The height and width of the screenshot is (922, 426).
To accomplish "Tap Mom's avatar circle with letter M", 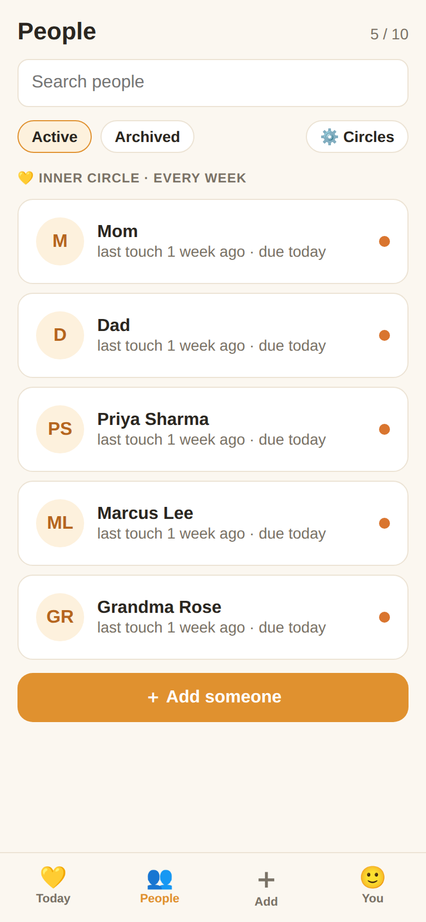I will tap(60, 241).
